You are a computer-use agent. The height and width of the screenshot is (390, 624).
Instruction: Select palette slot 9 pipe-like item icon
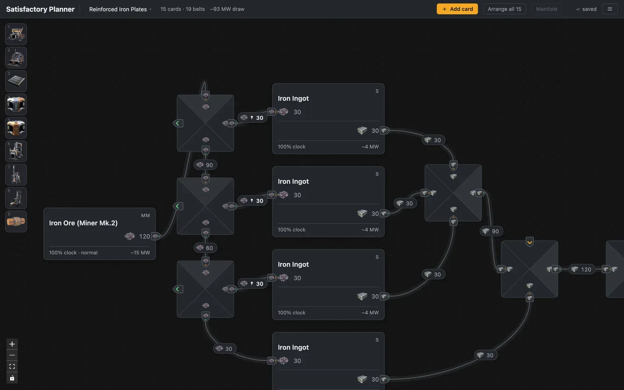pyautogui.click(x=16, y=221)
